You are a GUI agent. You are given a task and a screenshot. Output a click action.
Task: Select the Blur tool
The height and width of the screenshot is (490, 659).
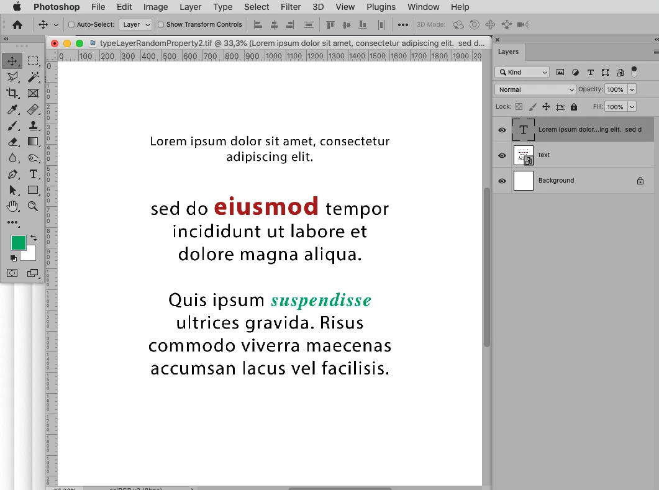[12, 158]
